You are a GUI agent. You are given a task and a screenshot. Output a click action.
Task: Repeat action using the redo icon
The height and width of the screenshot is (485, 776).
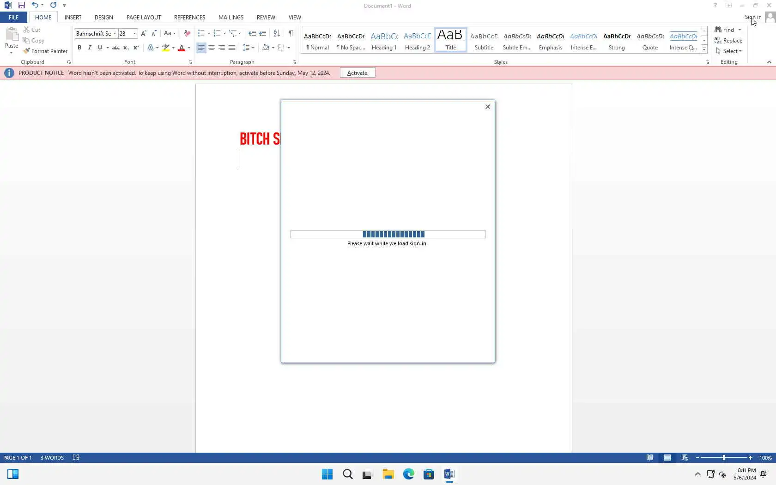53,5
